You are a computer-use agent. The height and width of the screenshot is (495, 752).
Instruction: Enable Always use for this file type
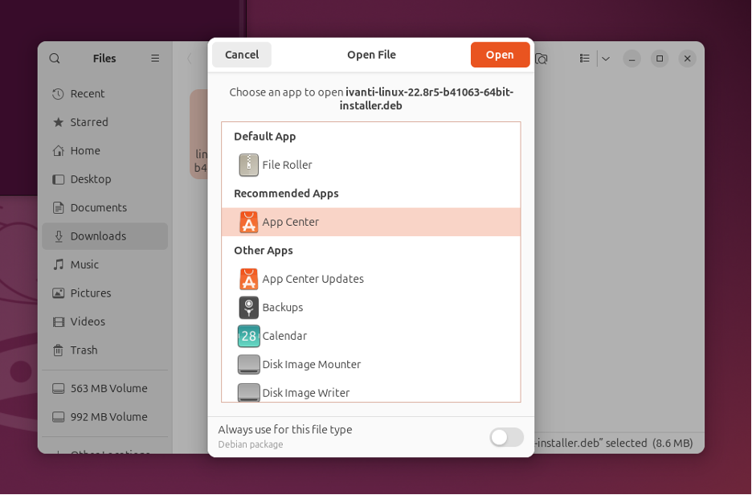pos(506,436)
